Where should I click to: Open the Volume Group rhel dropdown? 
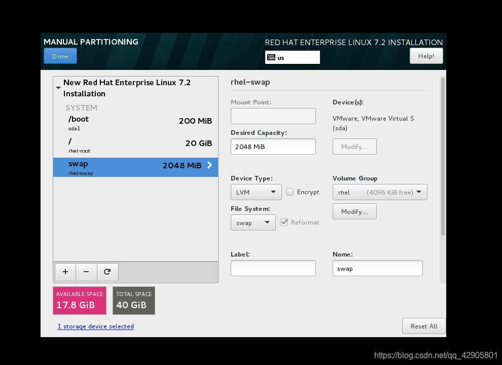tap(380, 192)
